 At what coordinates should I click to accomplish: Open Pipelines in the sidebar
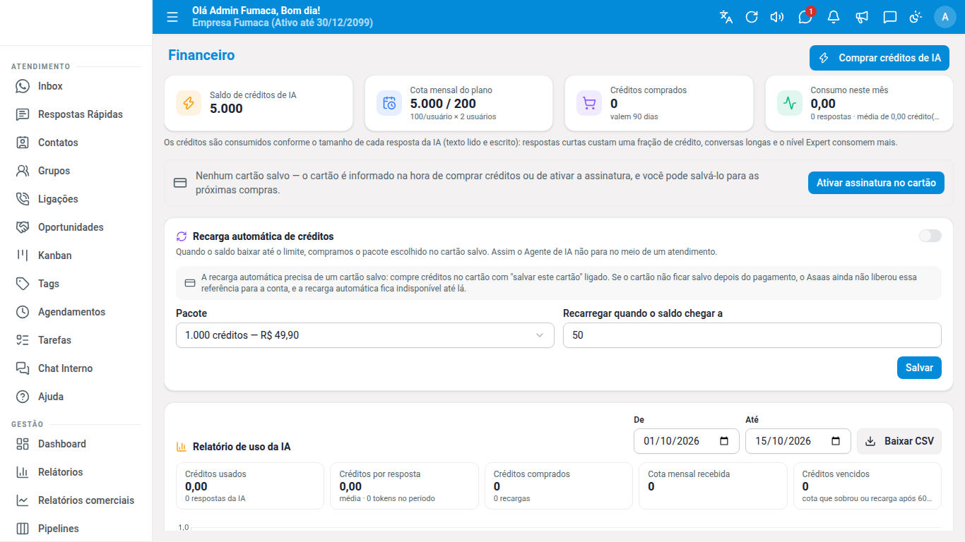76,529
